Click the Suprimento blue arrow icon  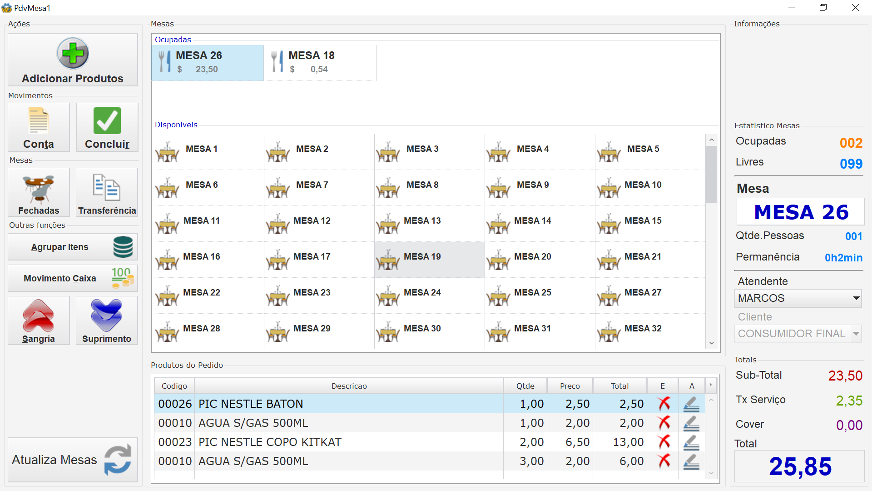(107, 316)
